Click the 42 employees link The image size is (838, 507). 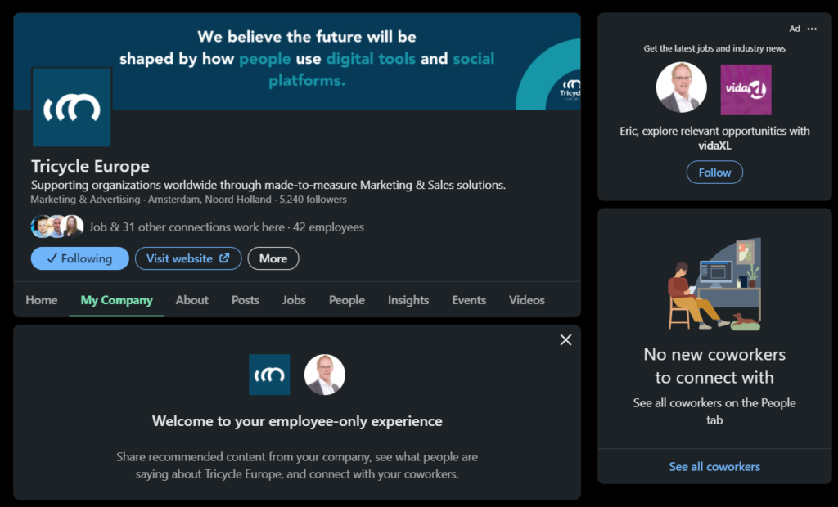click(328, 227)
